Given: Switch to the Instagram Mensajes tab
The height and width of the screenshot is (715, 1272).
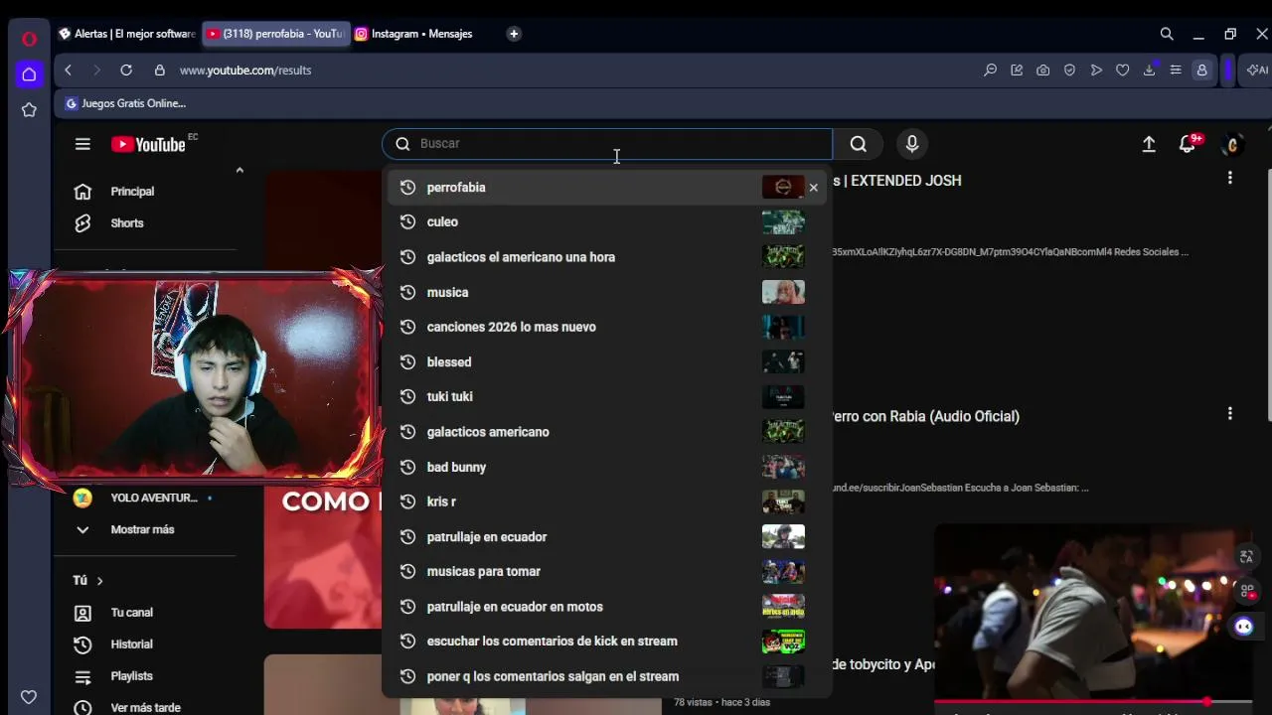Looking at the screenshot, I should coord(415,34).
